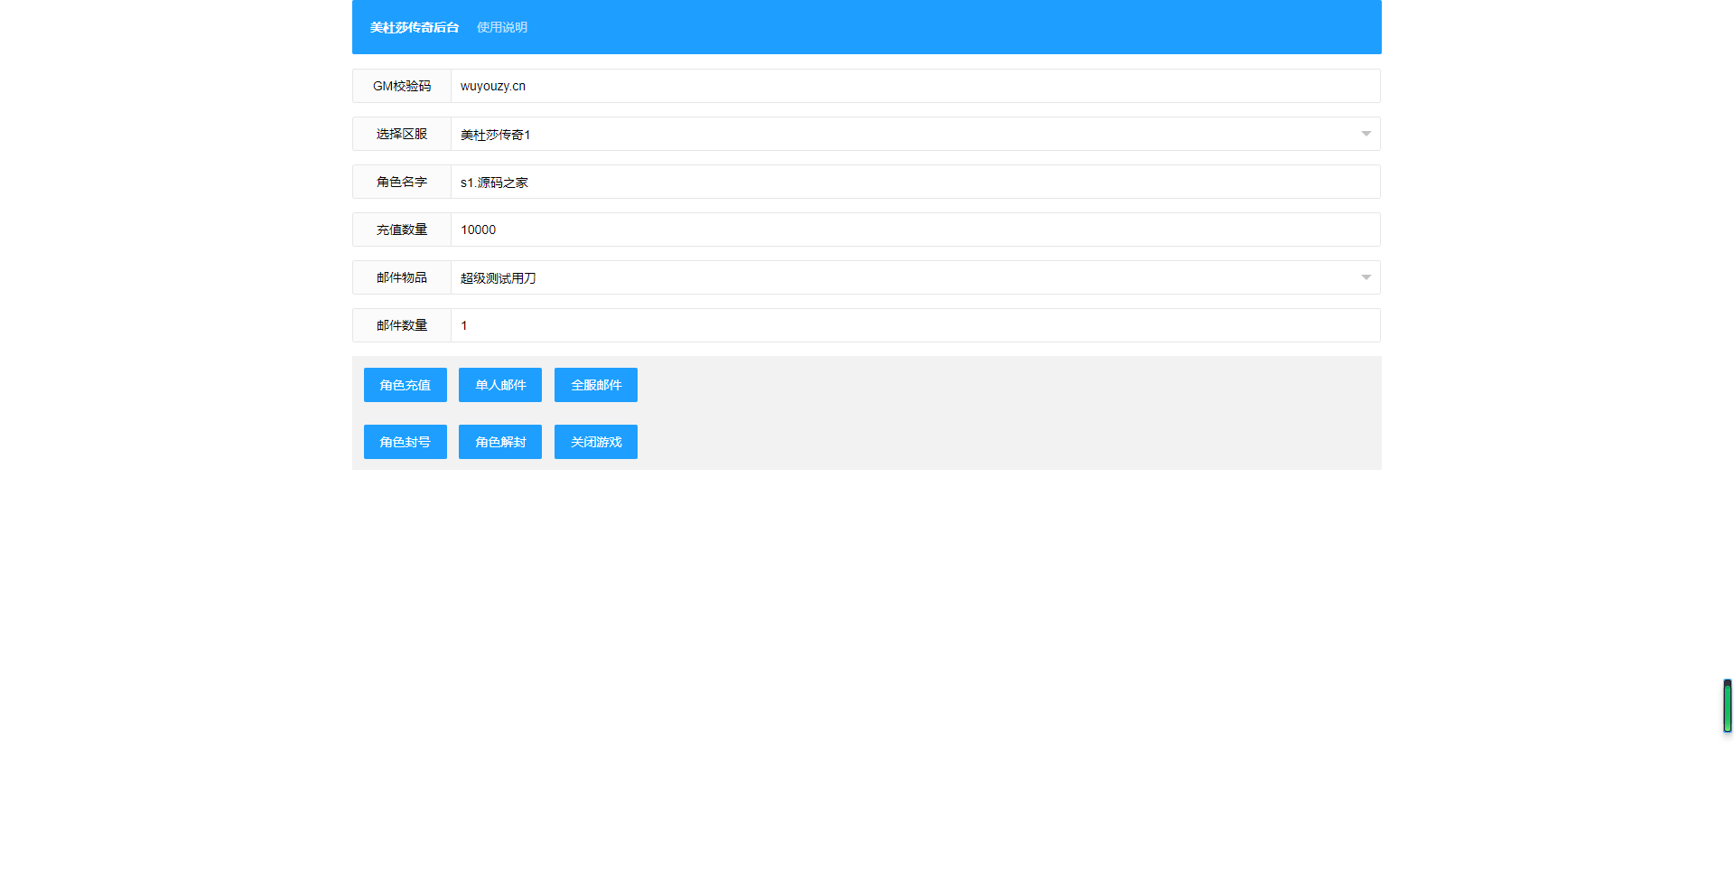
Task: Focus the 邮件数量 input field
Action: tap(916, 325)
